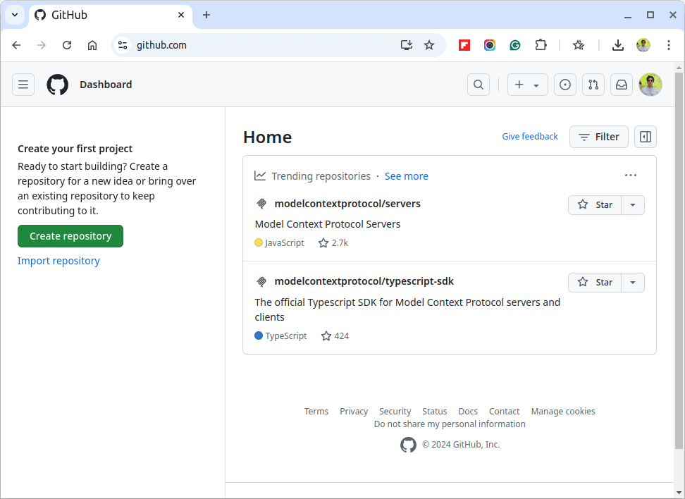Image resolution: width=685 pixels, height=499 pixels.
Task: Open the Notifications inbox icon
Action: coord(621,85)
